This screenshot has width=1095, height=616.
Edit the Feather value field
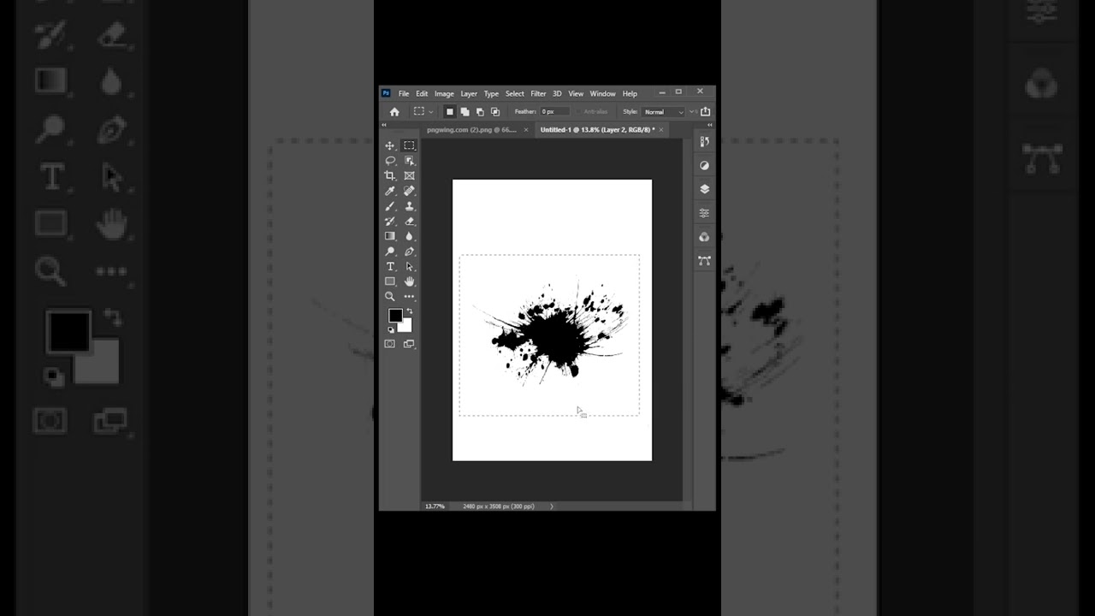pos(554,112)
